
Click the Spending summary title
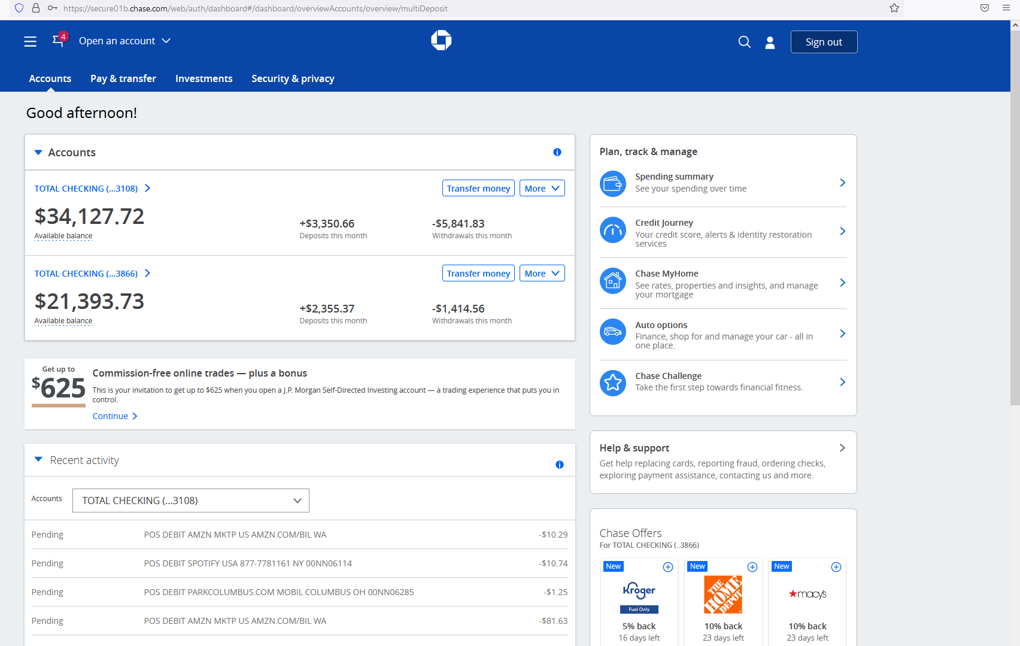[674, 177]
